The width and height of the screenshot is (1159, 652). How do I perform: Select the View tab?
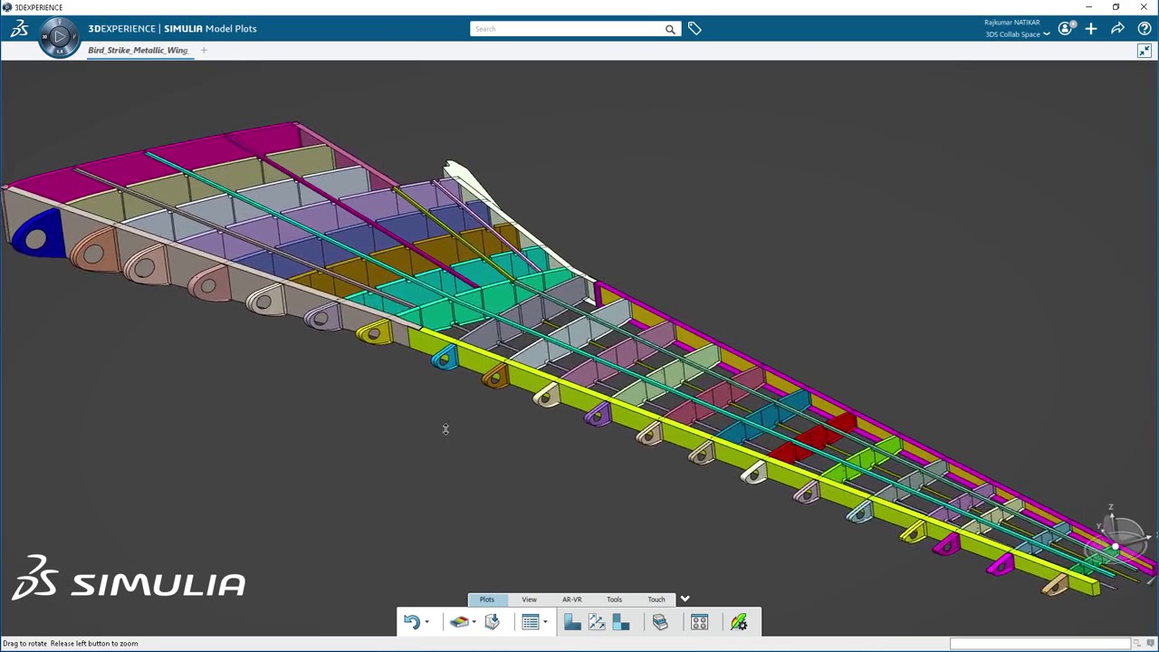pyautogui.click(x=529, y=599)
